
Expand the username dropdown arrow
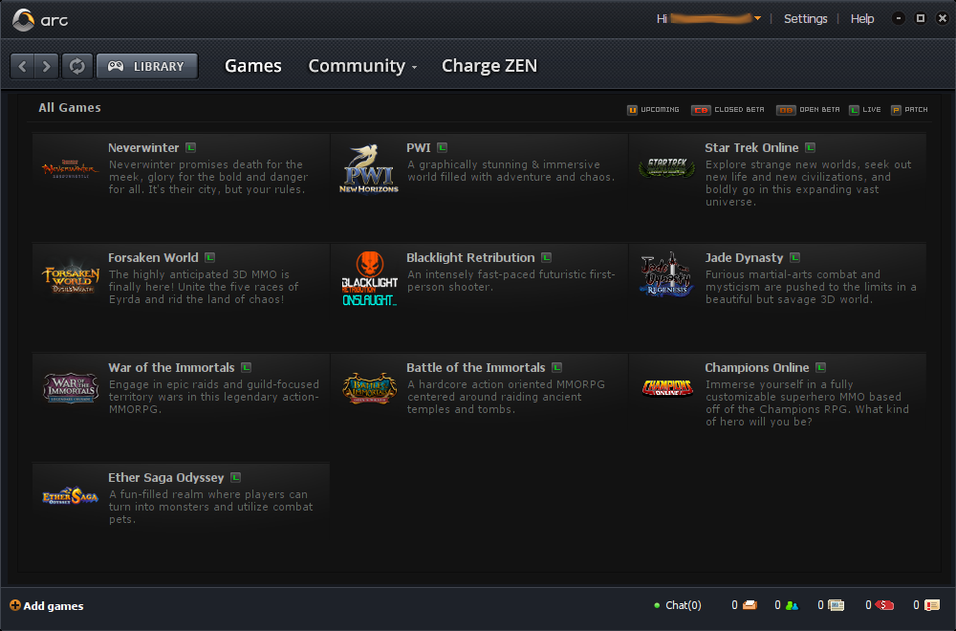757,19
